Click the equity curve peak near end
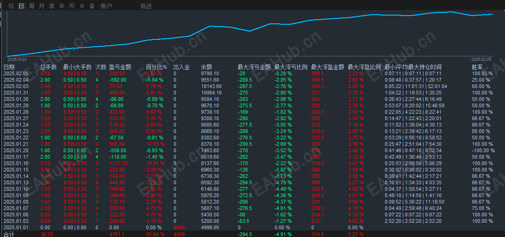The height and width of the screenshot is (237, 505). tap(449, 12)
